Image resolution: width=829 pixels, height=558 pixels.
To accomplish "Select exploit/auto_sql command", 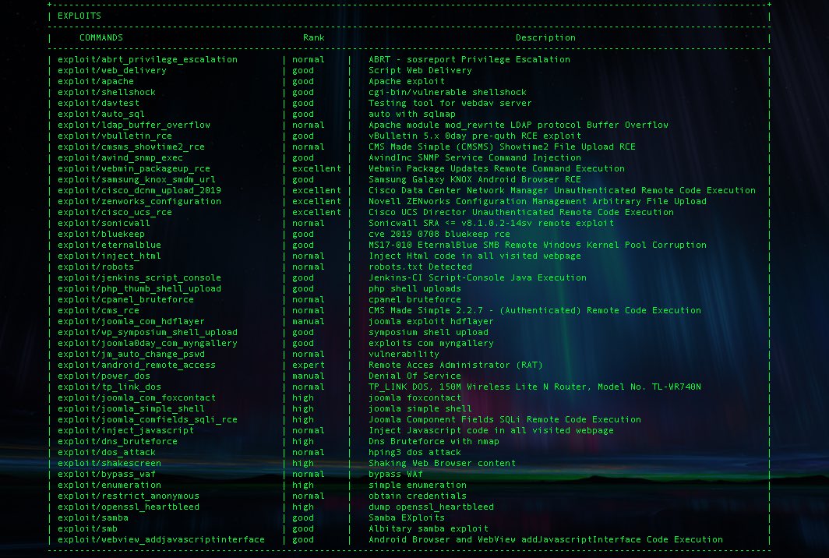I will click(101, 115).
